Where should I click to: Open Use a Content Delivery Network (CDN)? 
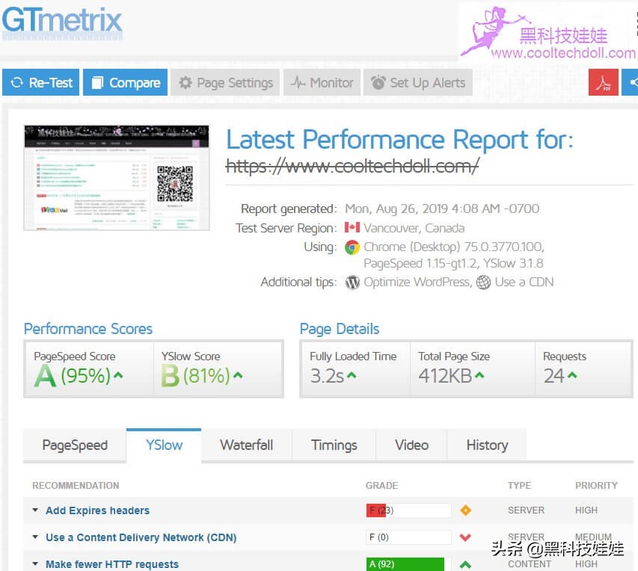pyautogui.click(x=141, y=537)
